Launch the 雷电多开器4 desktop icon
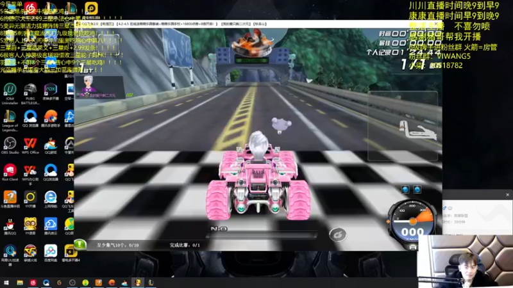 71,253
